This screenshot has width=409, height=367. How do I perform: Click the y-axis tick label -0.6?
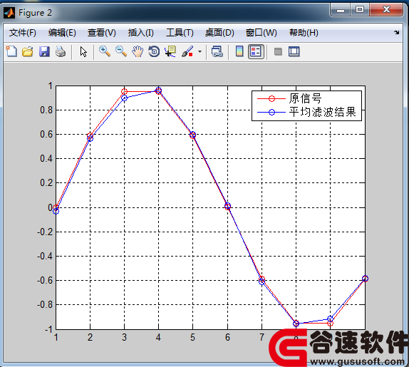point(45,280)
